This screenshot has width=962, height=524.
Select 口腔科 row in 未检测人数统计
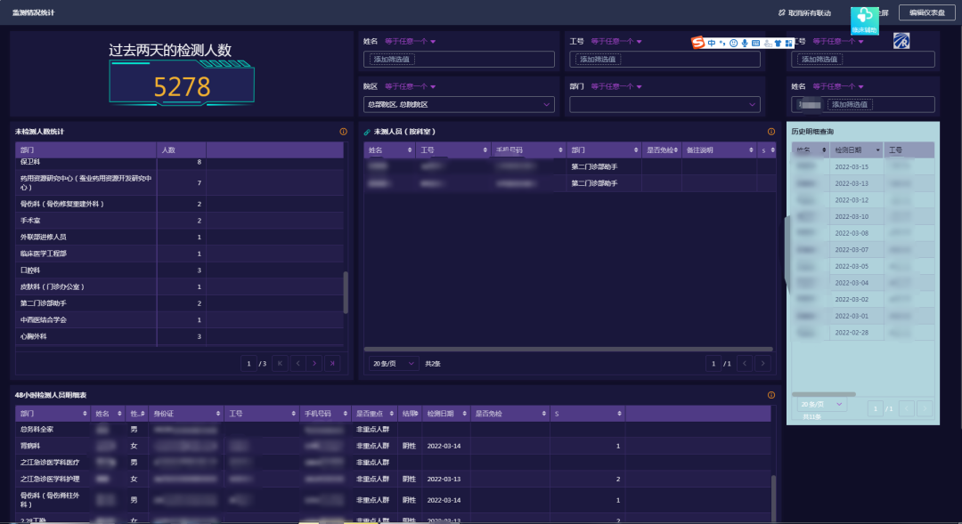(x=180, y=270)
